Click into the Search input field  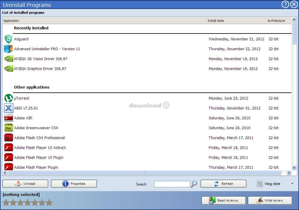coord(172,184)
